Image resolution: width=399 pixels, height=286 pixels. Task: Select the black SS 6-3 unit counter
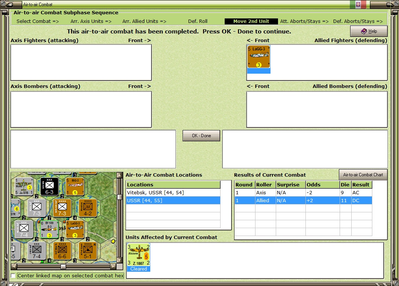click(x=49, y=186)
